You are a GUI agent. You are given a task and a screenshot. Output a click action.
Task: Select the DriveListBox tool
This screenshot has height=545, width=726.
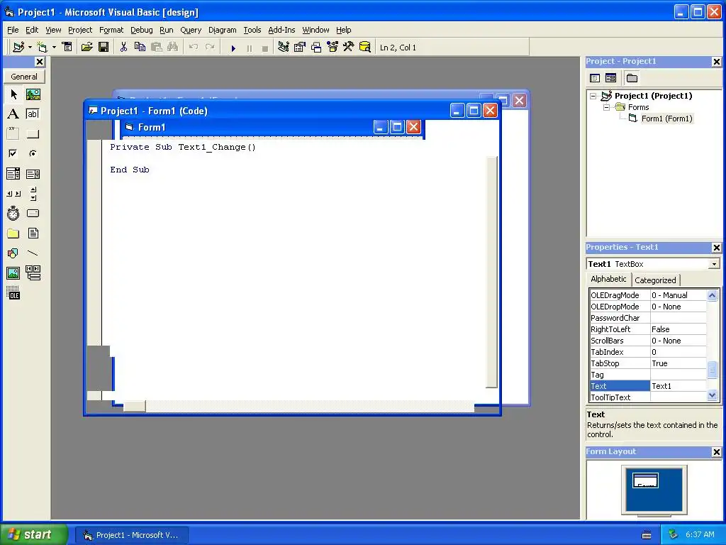[x=33, y=213]
